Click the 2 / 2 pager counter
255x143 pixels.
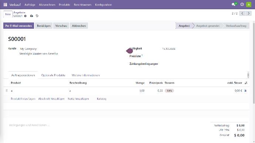pos(235,13)
